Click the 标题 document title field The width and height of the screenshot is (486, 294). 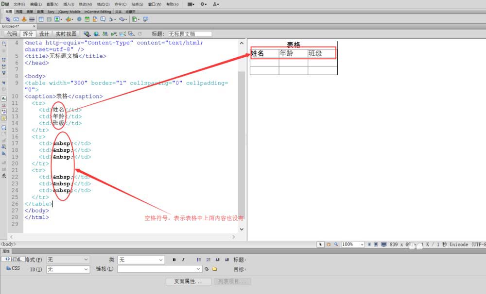pyautogui.click(x=190, y=34)
